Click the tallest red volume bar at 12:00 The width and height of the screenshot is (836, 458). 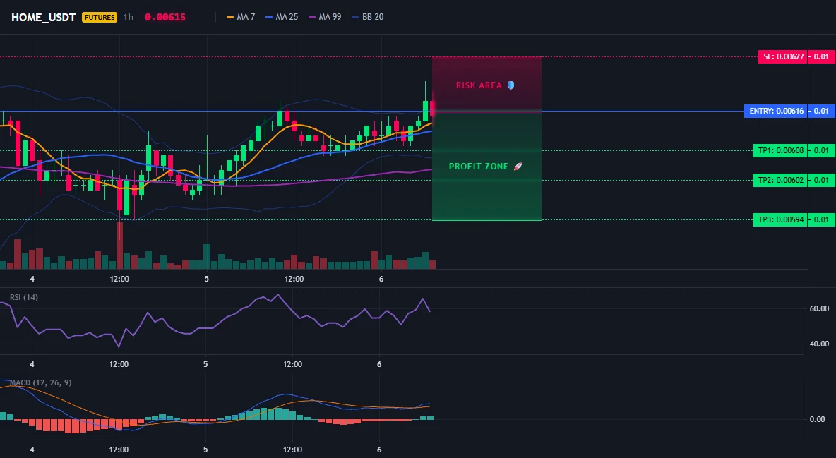coord(119,246)
